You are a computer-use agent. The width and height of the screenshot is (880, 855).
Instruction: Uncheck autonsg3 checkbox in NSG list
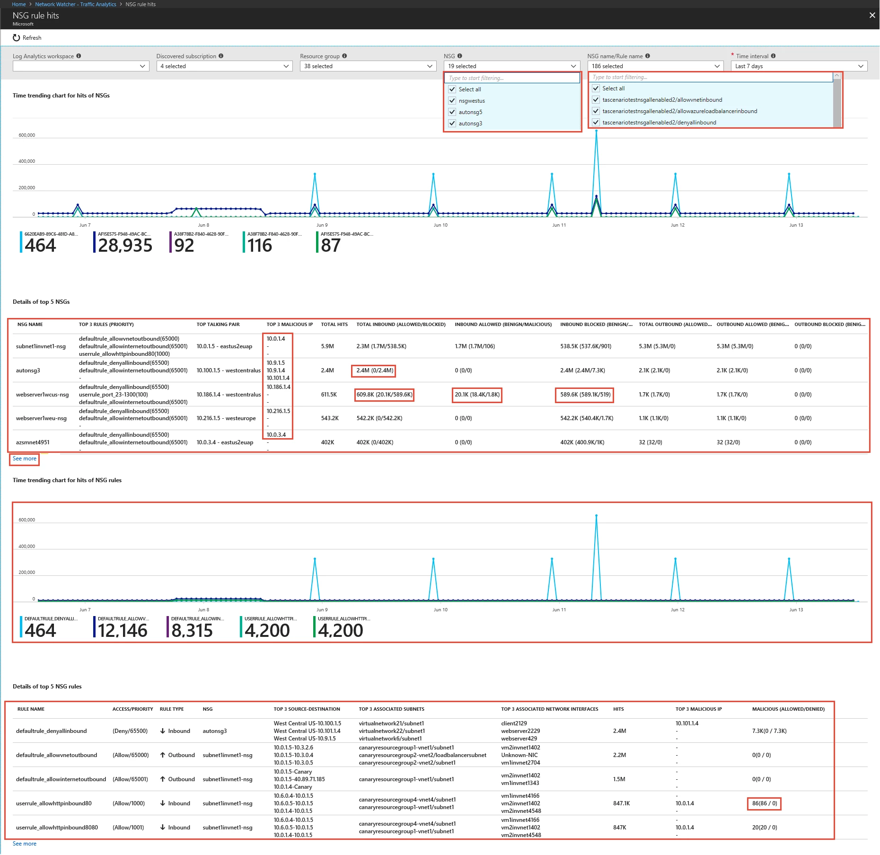[x=452, y=123]
